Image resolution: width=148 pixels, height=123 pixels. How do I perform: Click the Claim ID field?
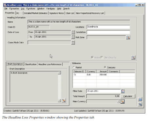coord(39,27)
